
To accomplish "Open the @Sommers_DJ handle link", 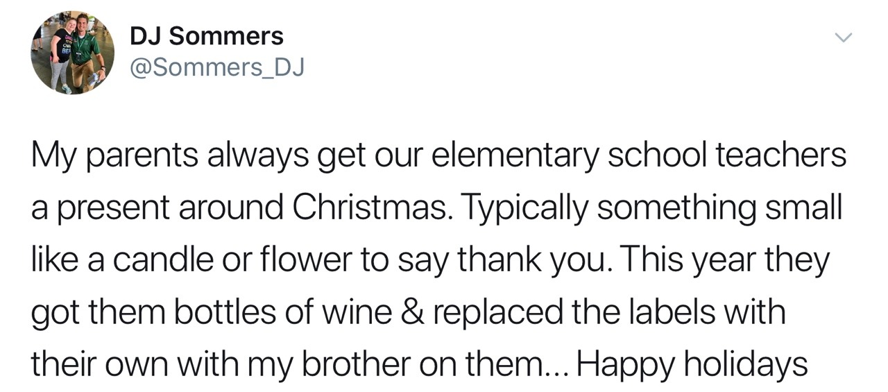I will point(217,68).
